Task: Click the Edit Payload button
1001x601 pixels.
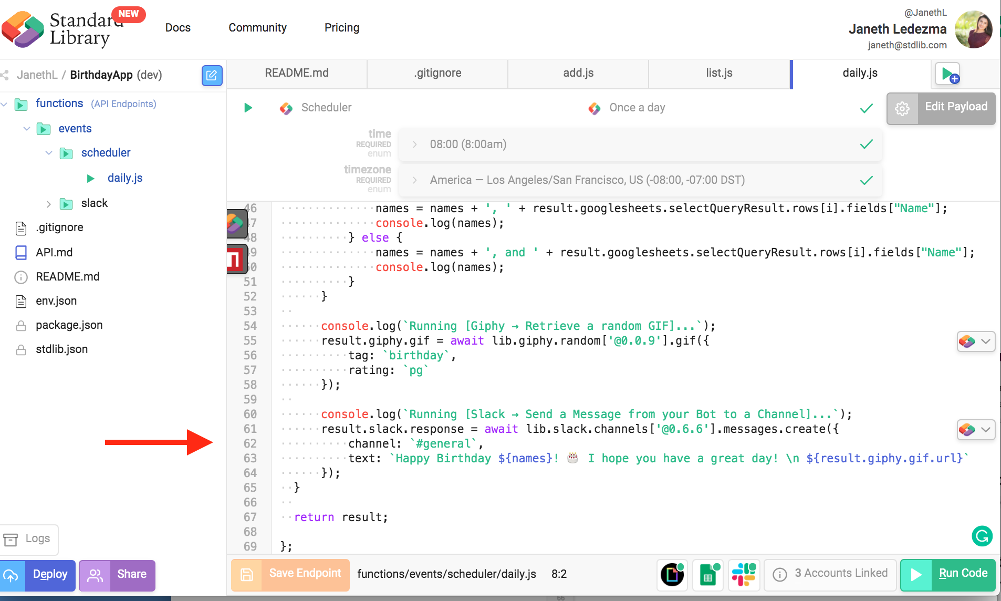Action: 941,109
